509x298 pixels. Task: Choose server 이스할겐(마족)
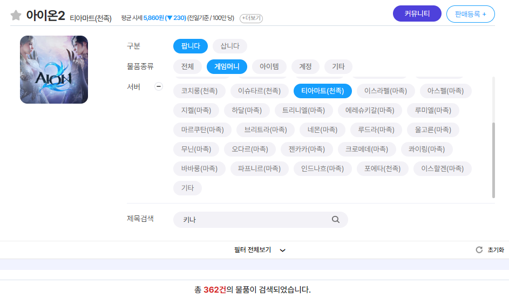[x=443, y=169]
